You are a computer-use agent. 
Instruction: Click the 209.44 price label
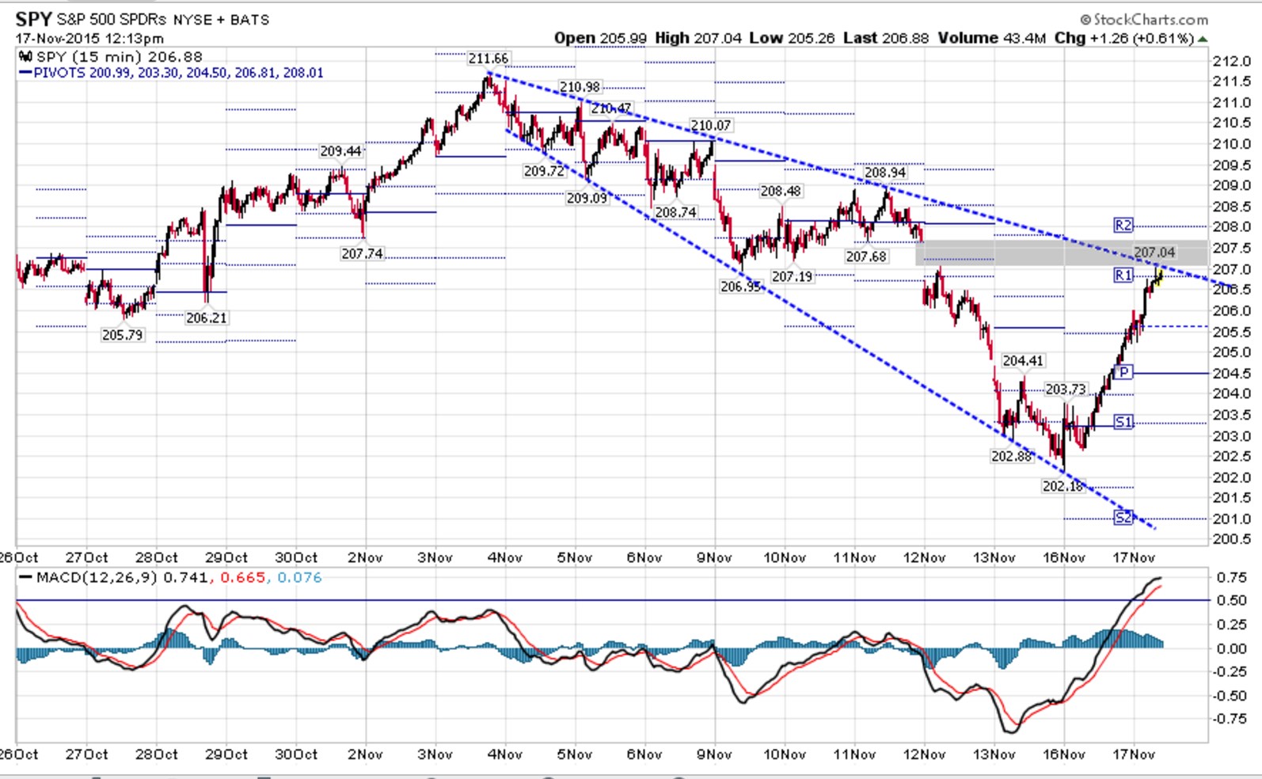(340, 151)
